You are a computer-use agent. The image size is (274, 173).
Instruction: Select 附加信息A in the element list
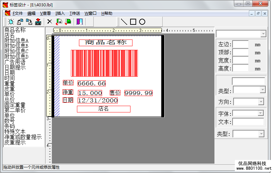(x=16, y=40)
